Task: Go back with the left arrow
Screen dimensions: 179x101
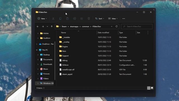Action: click(38, 27)
